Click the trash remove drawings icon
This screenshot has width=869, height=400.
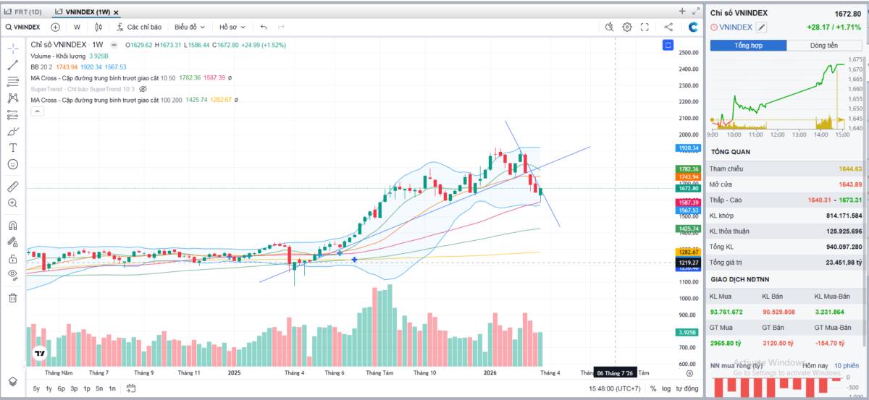click(x=12, y=297)
